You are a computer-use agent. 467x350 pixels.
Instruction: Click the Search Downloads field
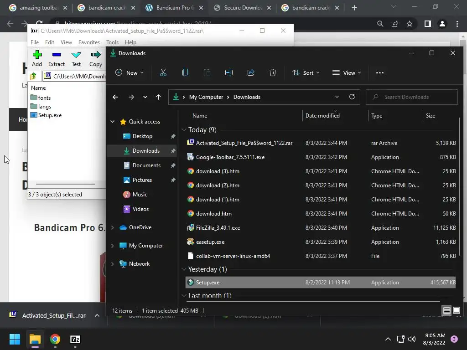coord(412,97)
